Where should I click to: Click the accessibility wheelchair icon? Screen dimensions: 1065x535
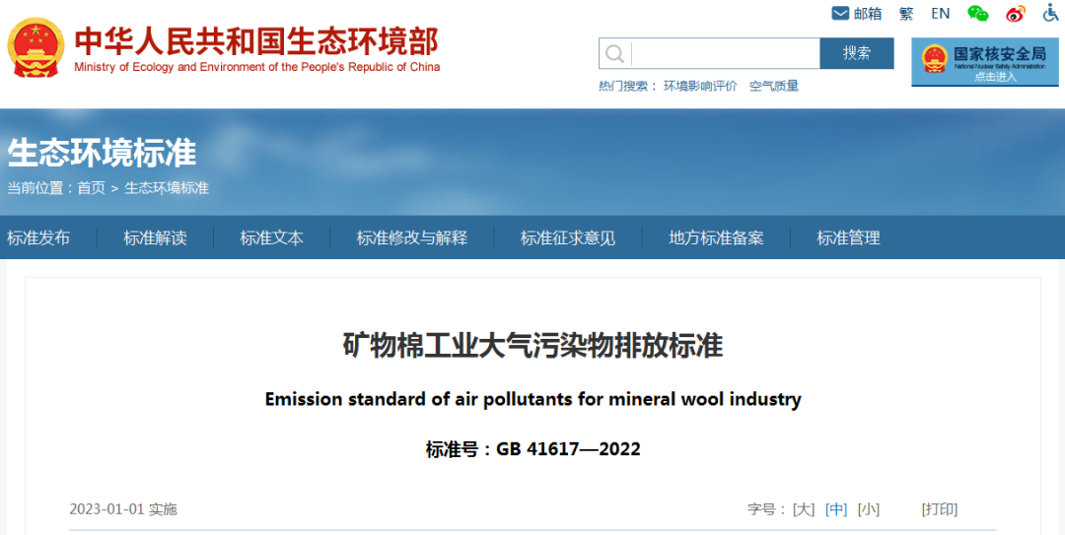click(1050, 13)
